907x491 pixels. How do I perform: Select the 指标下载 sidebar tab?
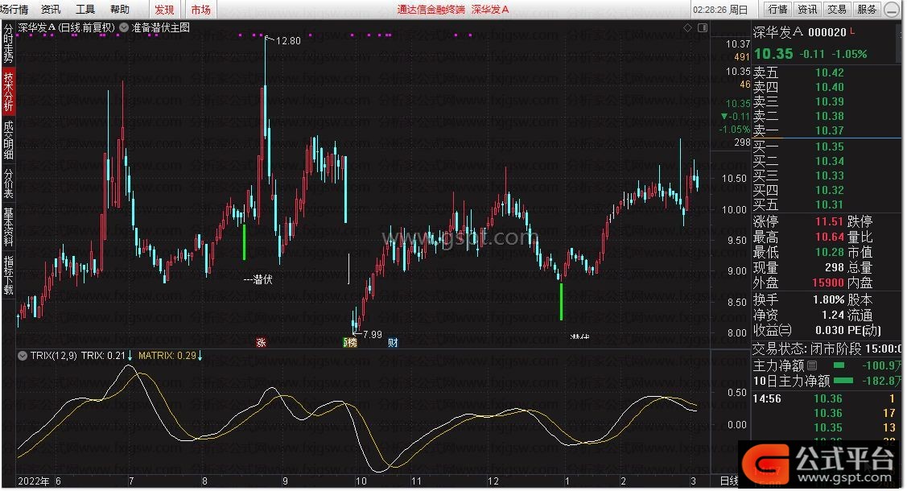tap(8, 274)
